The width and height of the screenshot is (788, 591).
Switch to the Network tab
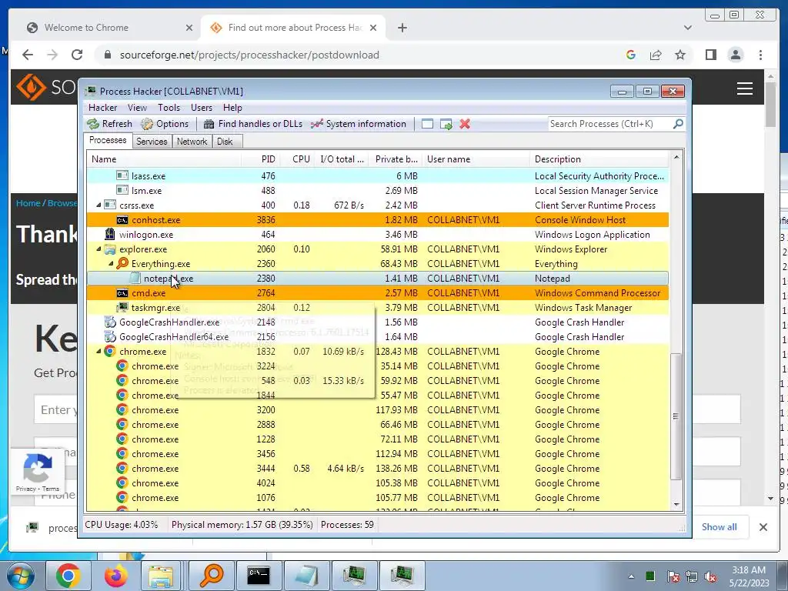click(x=192, y=142)
